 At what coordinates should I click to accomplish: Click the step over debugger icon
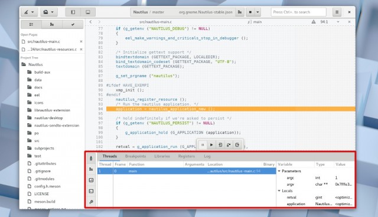pyautogui.click(x=229, y=145)
